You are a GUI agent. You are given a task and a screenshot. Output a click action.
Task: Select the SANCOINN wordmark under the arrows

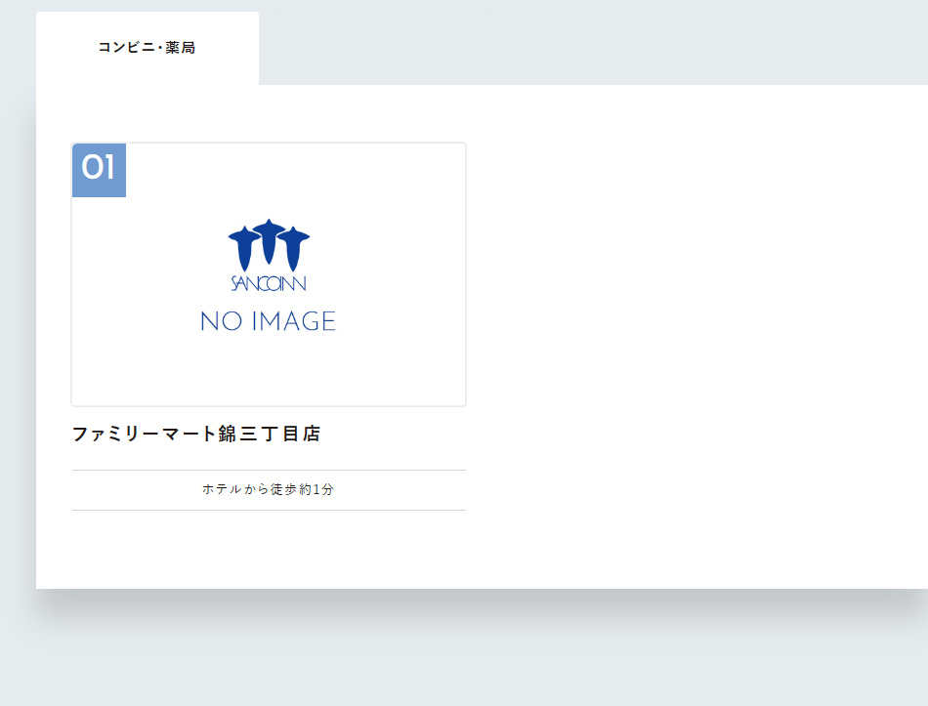point(268,281)
